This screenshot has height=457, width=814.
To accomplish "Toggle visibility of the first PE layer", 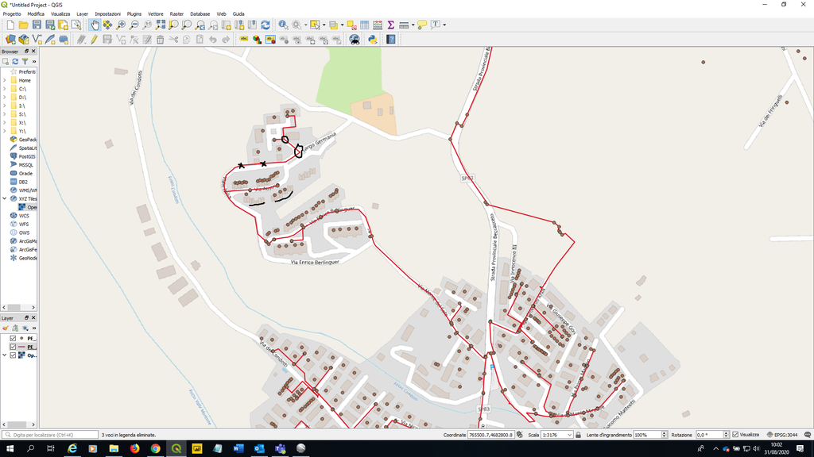I will [13, 338].
